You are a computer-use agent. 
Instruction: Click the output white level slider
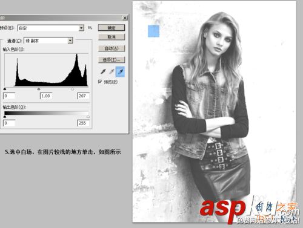pyautogui.click(x=88, y=117)
